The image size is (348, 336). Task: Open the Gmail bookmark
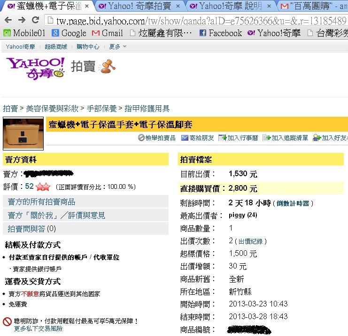[x=108, y=33]
